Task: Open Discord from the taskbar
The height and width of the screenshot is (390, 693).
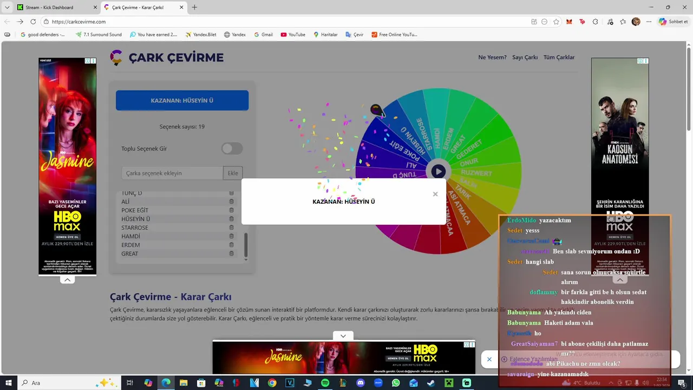Action: (x=361, y=383)
